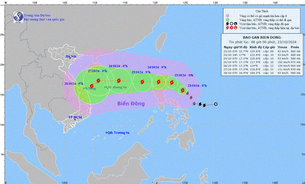
Task: Click table cell "122.8°E"
Action: tap(255, 55)
